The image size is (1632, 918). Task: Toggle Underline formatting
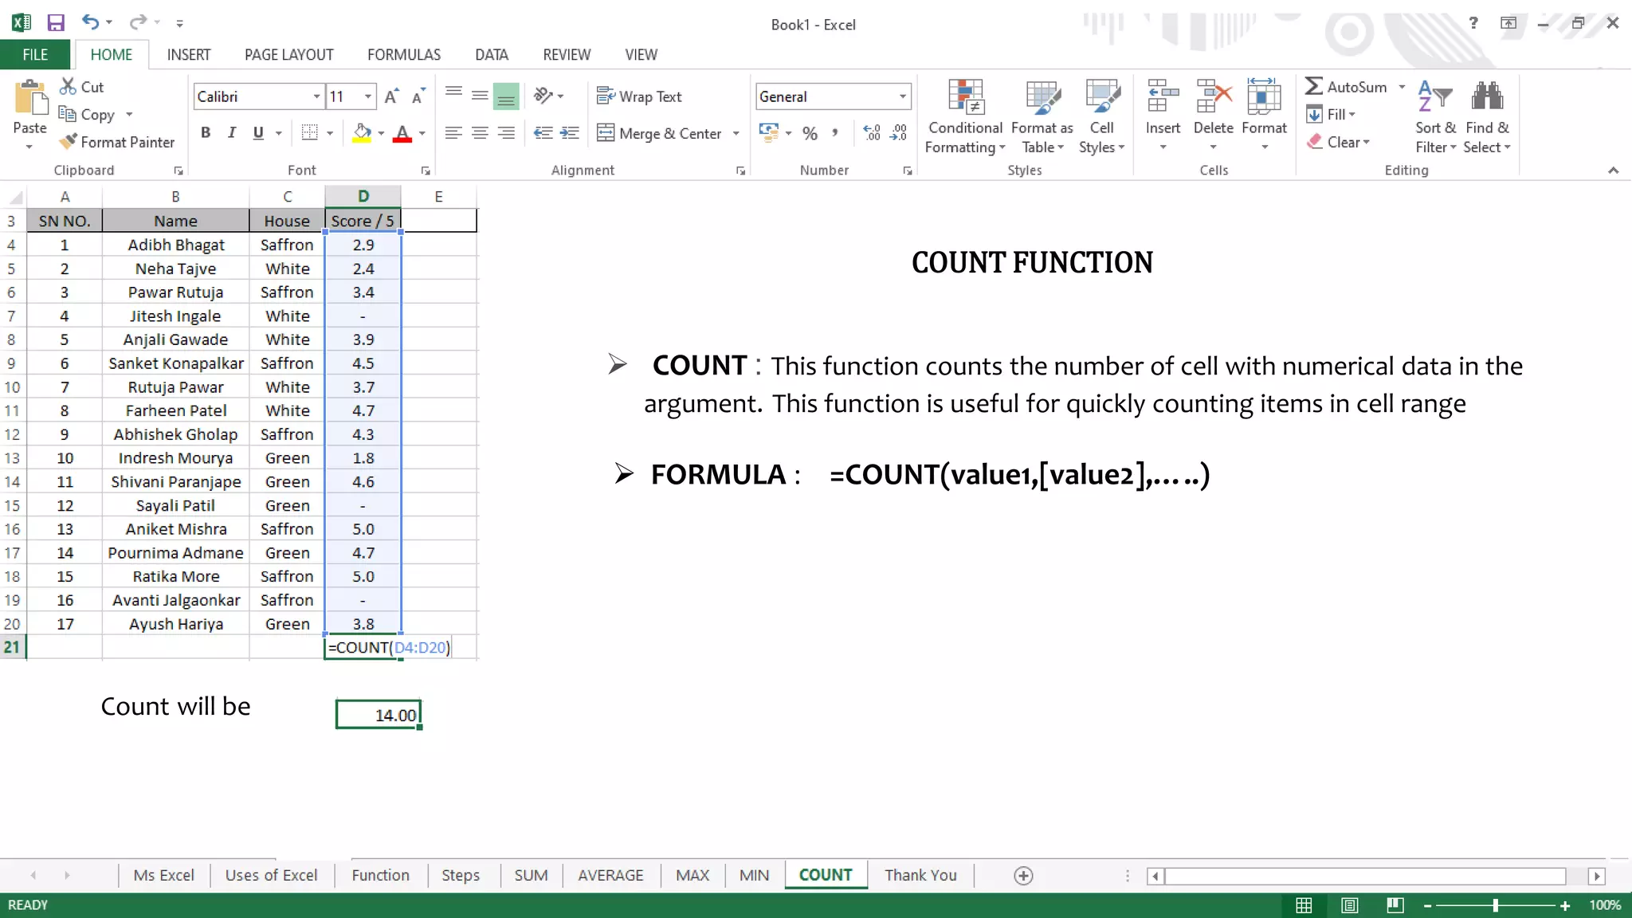[x=258, y=133]
